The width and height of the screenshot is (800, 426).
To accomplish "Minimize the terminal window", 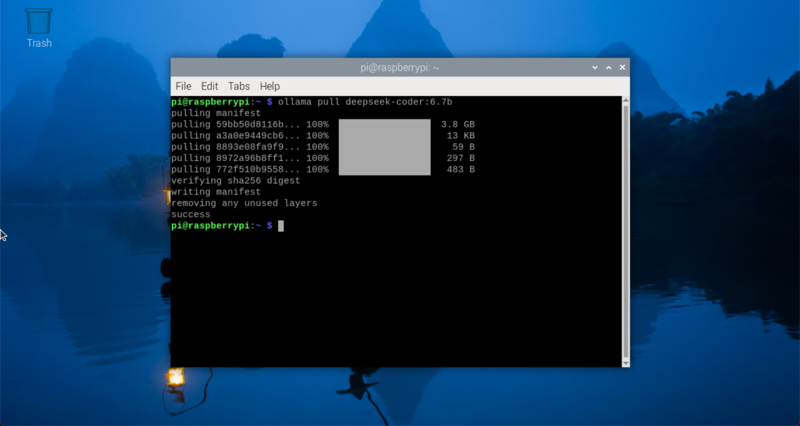I will [595, 67].
